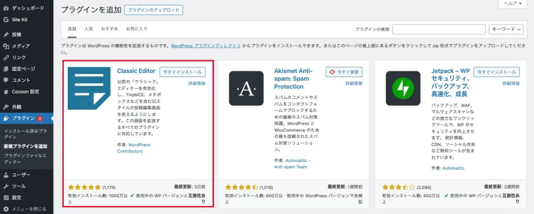Click the メディア media icon

5,46
